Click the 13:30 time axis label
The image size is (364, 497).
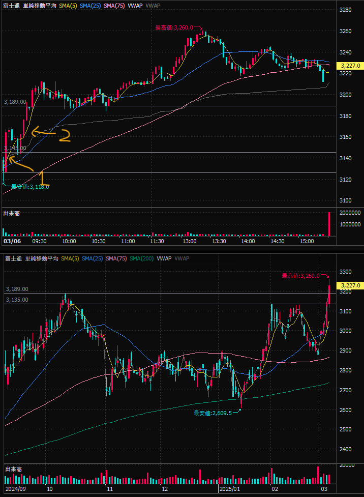pos(219,241)
